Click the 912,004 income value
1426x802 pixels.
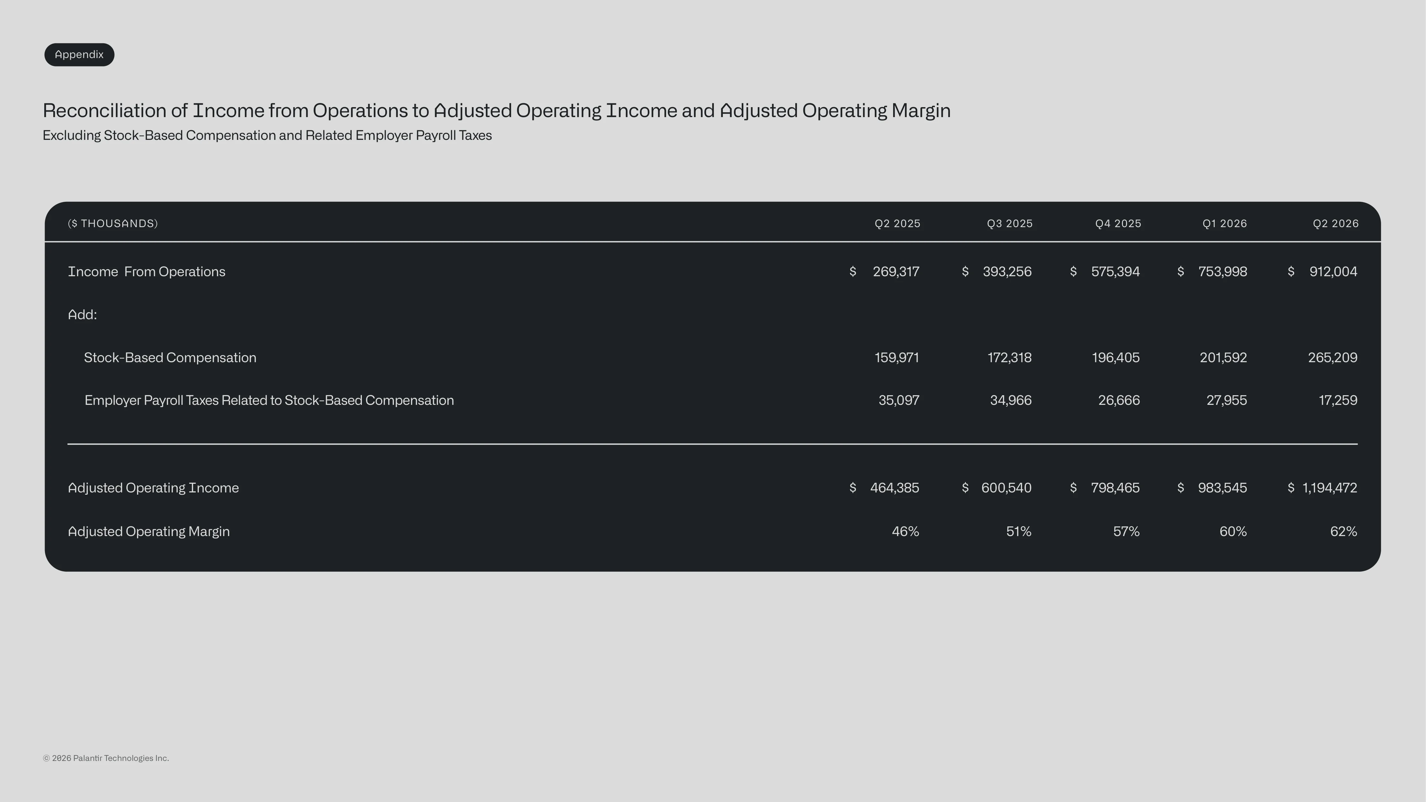(x=1333, y=272)
